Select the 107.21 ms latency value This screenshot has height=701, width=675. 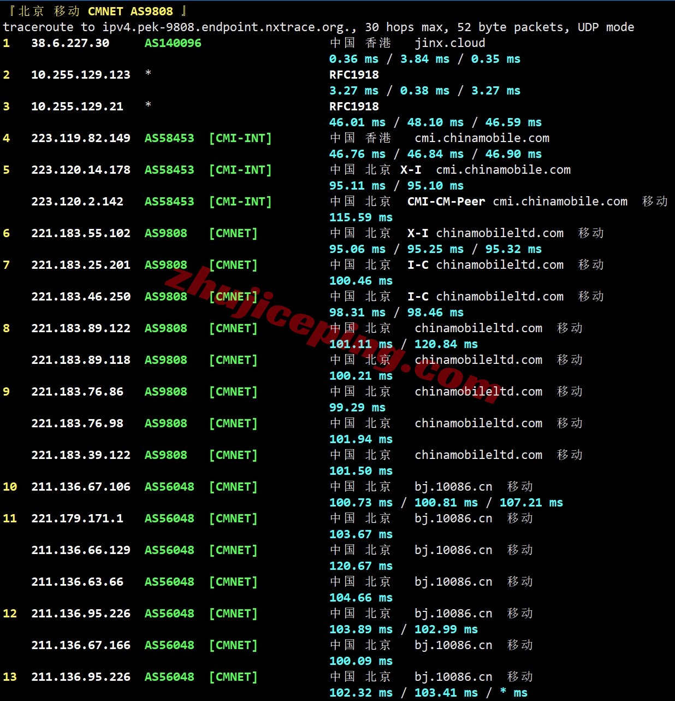(x=531, y=503)
